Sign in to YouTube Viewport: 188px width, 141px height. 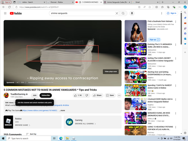point(171,13)
